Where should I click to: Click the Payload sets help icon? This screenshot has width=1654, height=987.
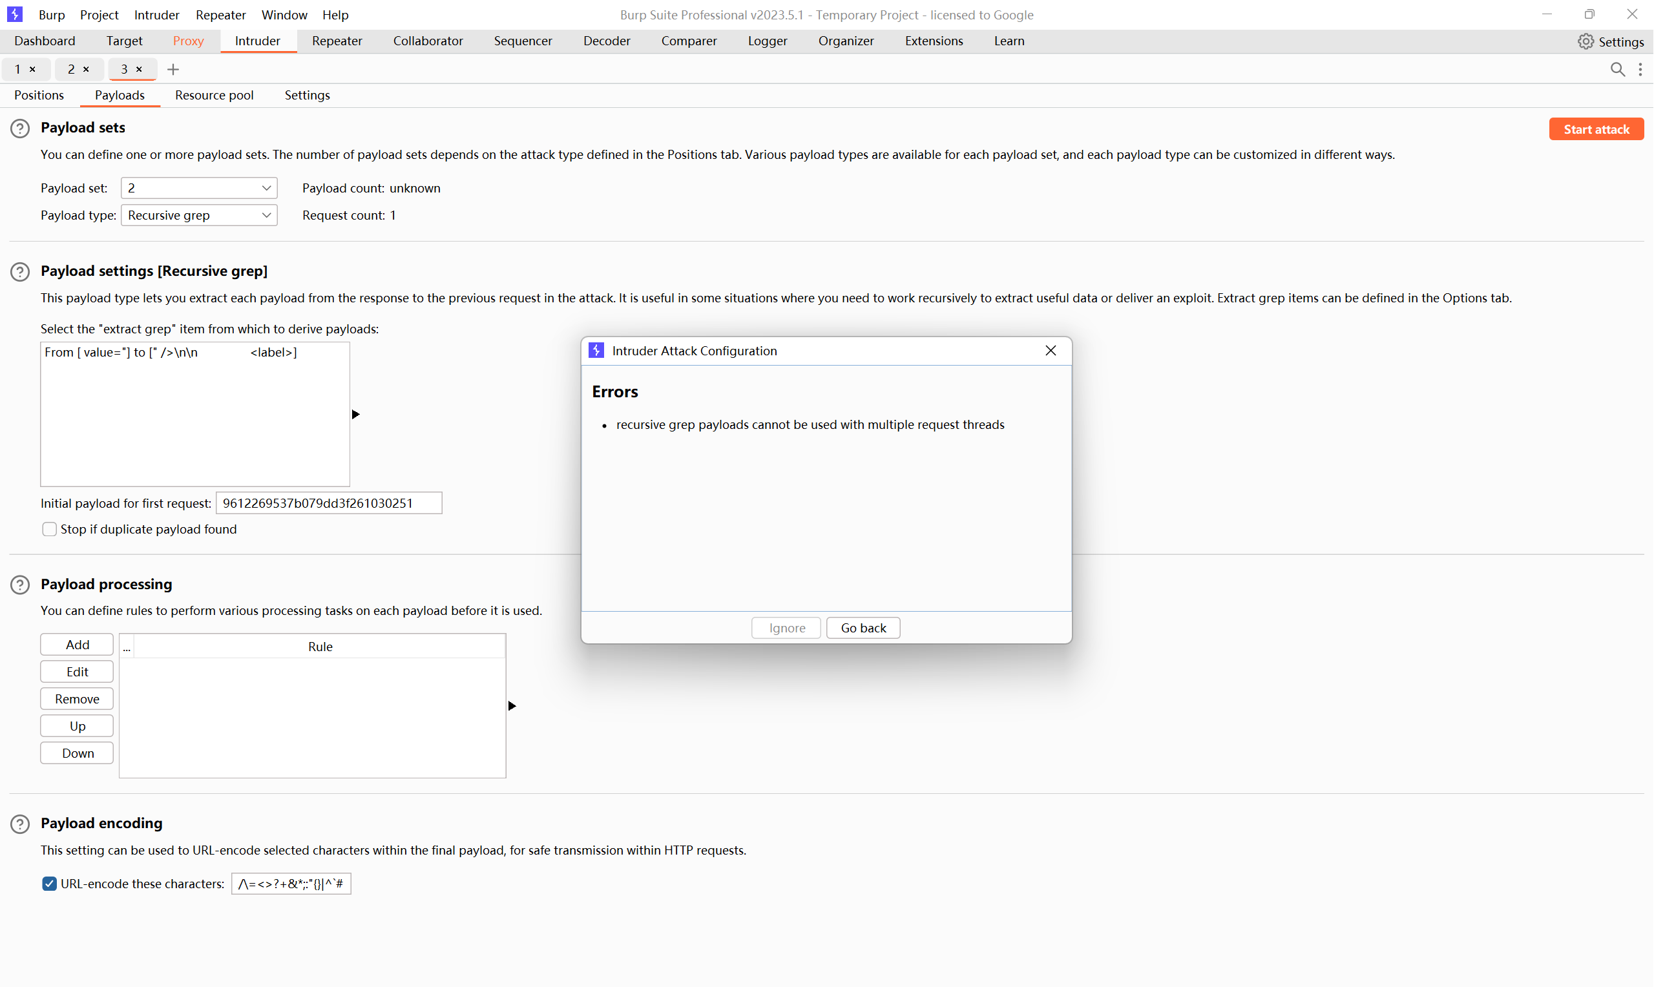pos(20,129)
